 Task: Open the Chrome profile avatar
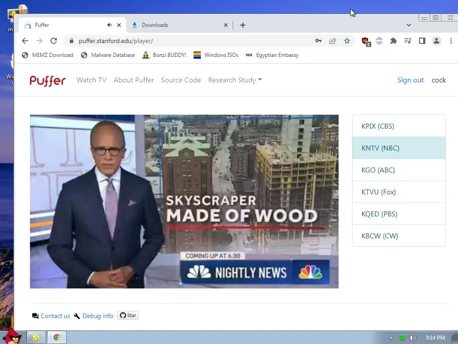point(437,41)
